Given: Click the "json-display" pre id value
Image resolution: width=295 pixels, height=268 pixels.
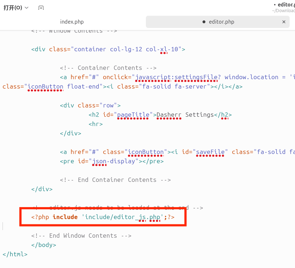Looking at the screenshot, I should (x=115, y=161).
